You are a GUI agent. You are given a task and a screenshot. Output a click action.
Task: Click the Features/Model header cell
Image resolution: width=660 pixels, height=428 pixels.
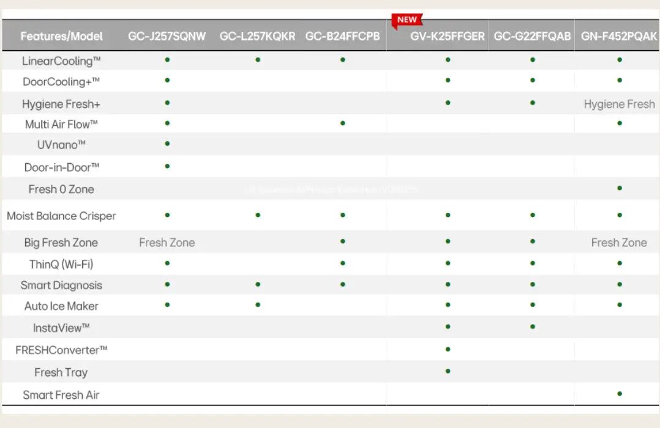click(x=61, y=36)
